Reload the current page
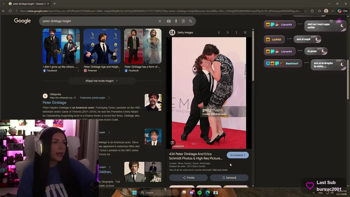The width and height of the screenshot is (350, 197). tap(10, 11)
